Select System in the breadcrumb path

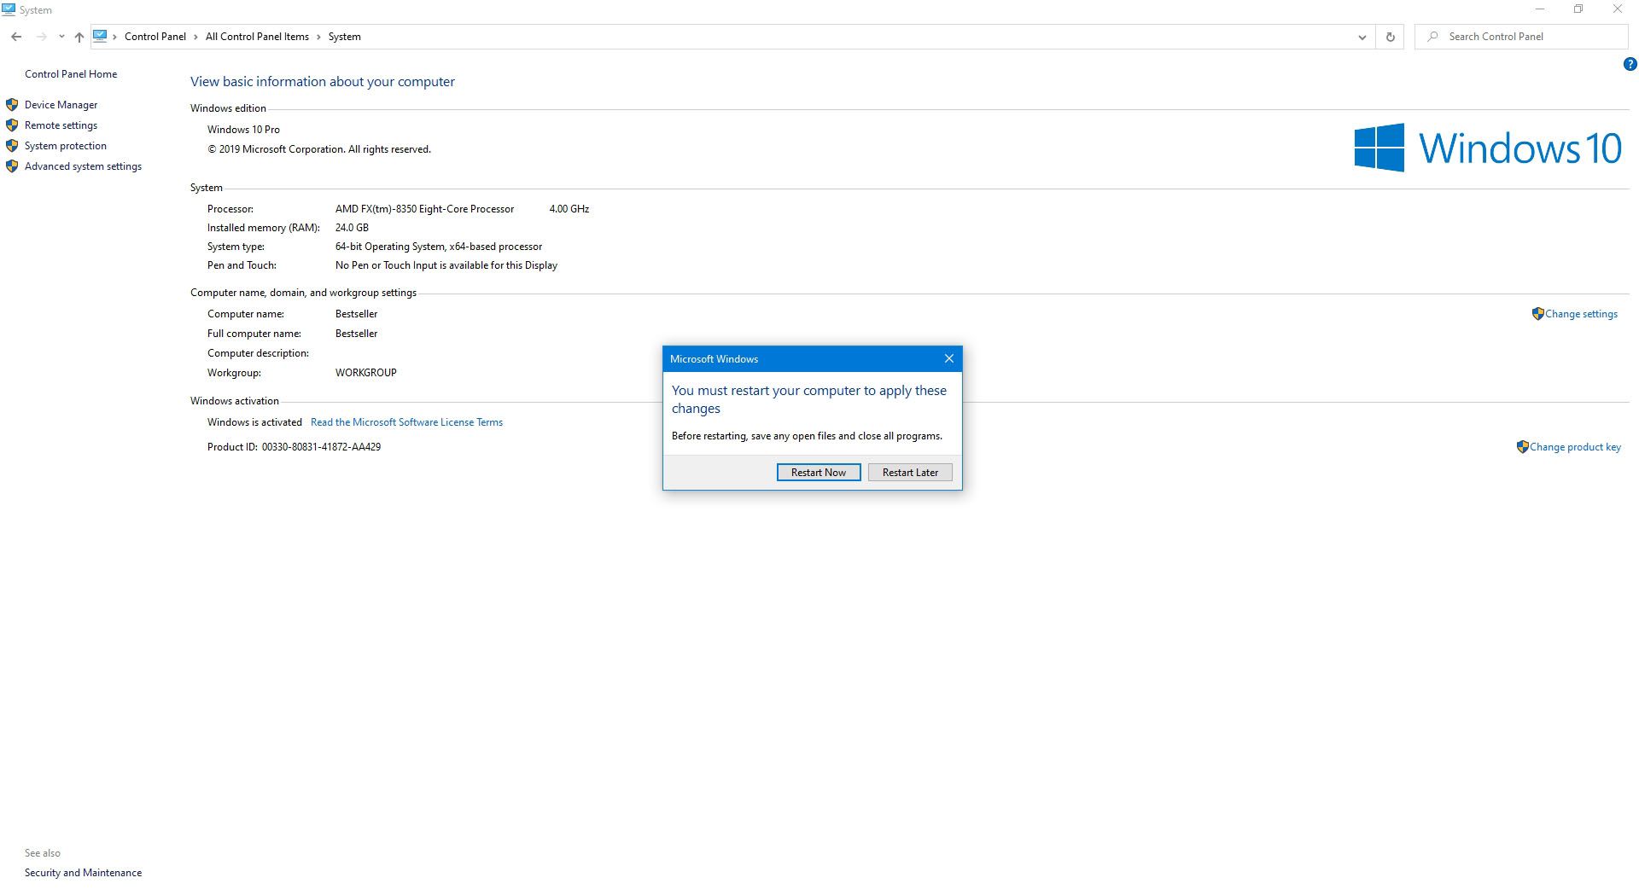[x=344, y=37]
